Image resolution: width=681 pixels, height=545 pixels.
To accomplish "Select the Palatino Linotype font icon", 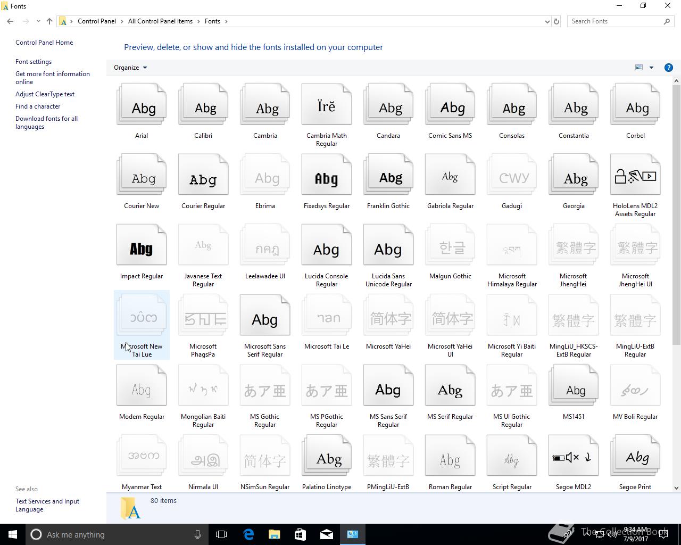I will (327, 456).
